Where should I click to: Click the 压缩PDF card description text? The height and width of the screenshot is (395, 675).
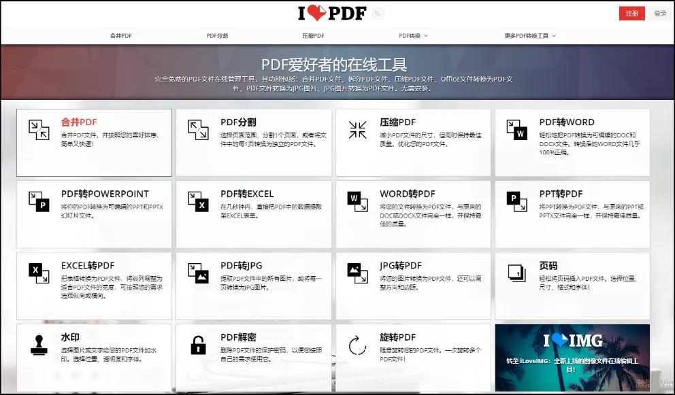[430, 139]
